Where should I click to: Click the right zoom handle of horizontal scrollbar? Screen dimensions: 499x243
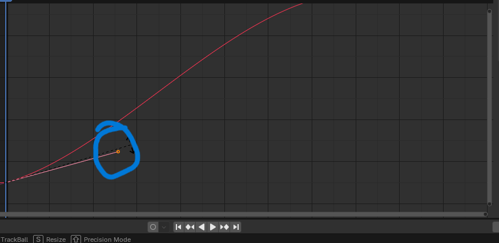tap(485, 214)
